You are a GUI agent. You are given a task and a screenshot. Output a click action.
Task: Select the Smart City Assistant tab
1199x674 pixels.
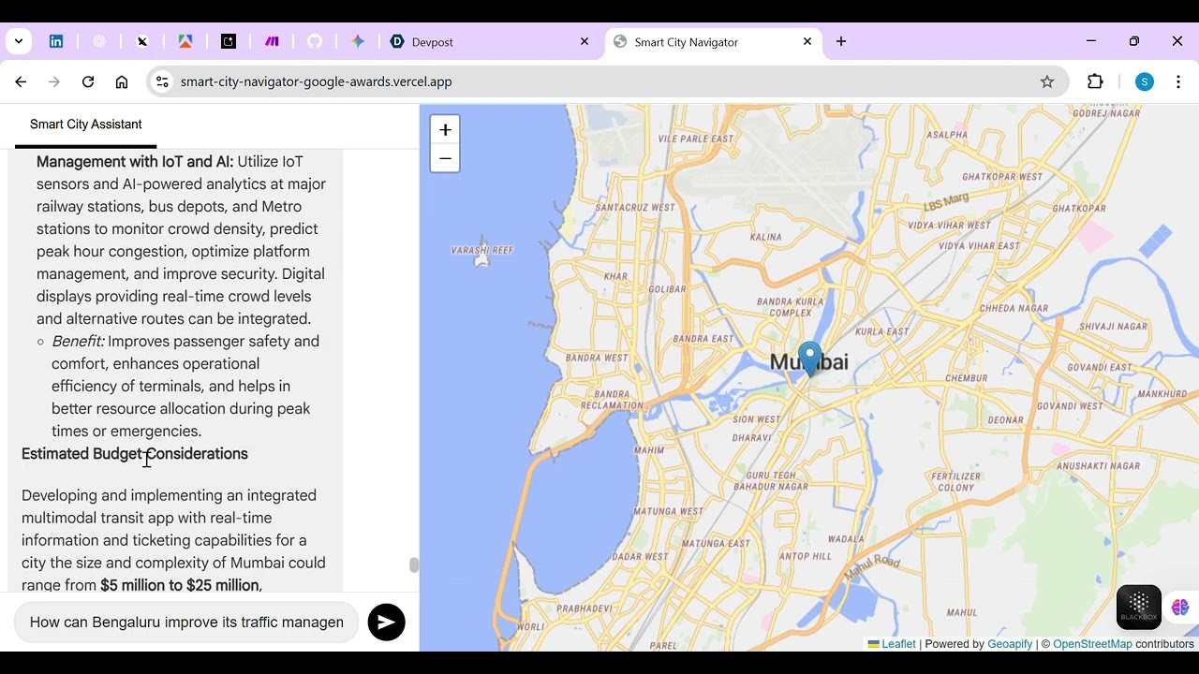click(86, 125)
